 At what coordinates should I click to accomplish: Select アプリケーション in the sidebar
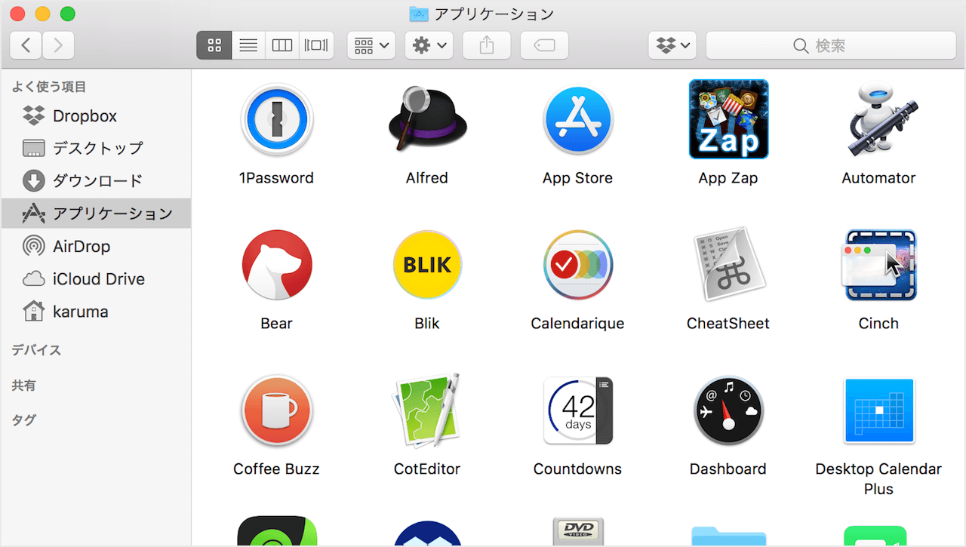tap(96, 214)
